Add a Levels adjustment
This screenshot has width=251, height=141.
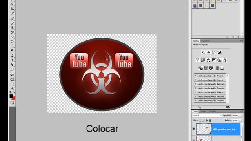pos(208,52)
